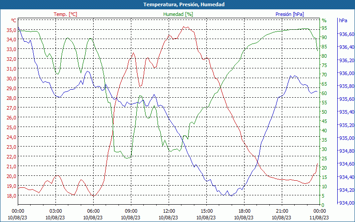Select the blue 'Presión [hPa]' legend label
355x222 pixels.
point(290,14)
